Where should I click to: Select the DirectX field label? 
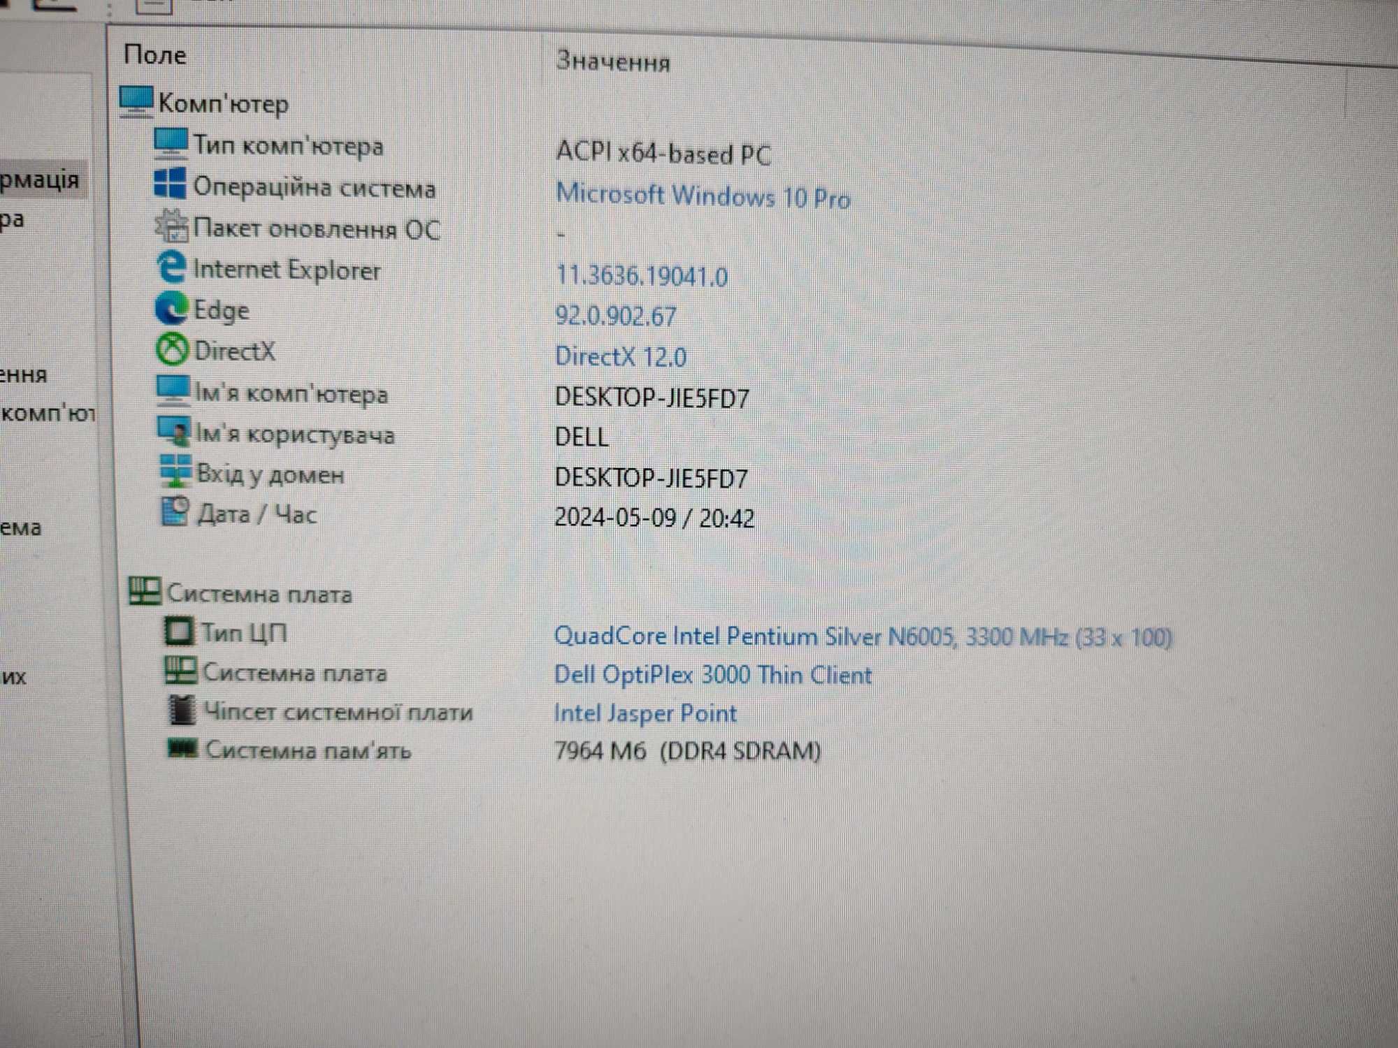[235, 351]
